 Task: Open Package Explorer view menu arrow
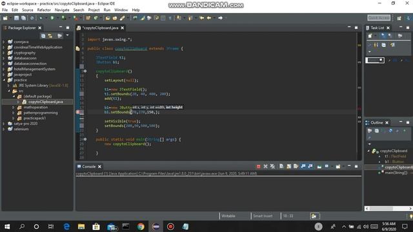67,35
